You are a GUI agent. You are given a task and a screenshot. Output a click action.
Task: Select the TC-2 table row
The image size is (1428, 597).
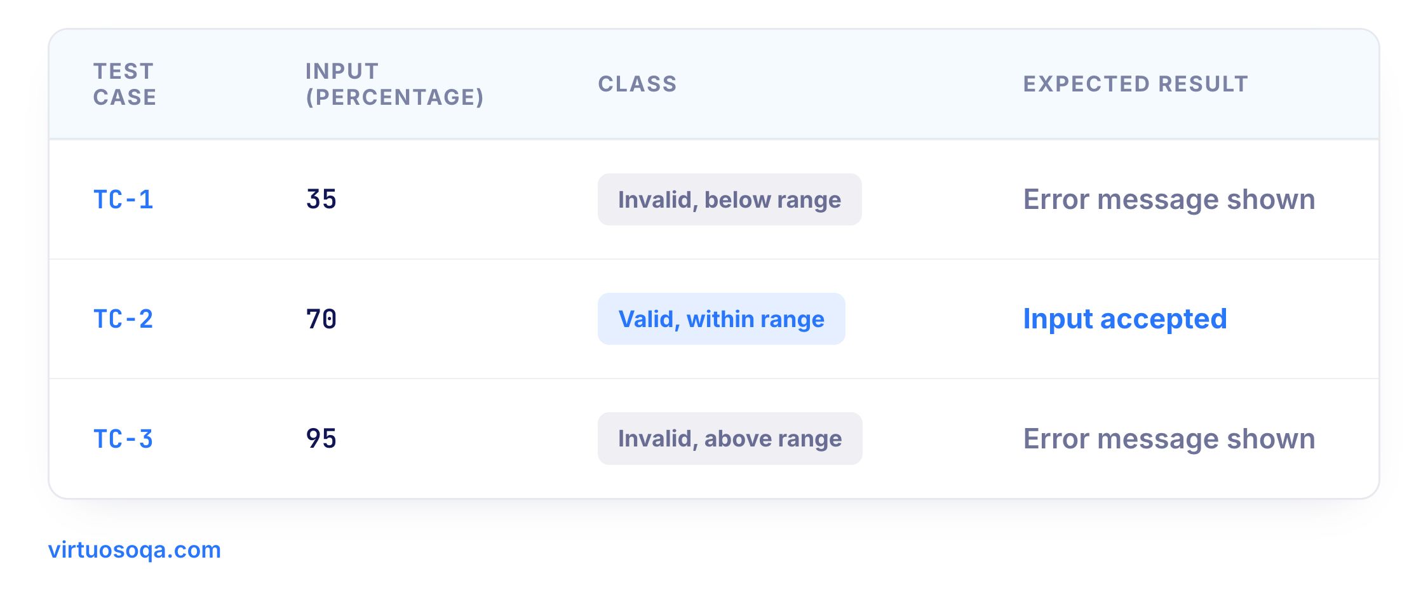714,319
